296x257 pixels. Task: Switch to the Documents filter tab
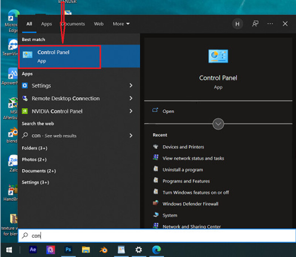pos(73,24)
